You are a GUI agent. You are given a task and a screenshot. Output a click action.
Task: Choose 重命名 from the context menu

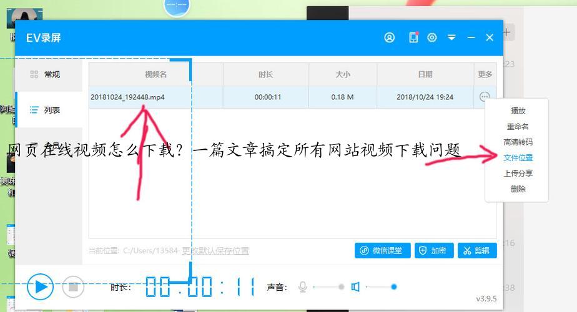518,127
